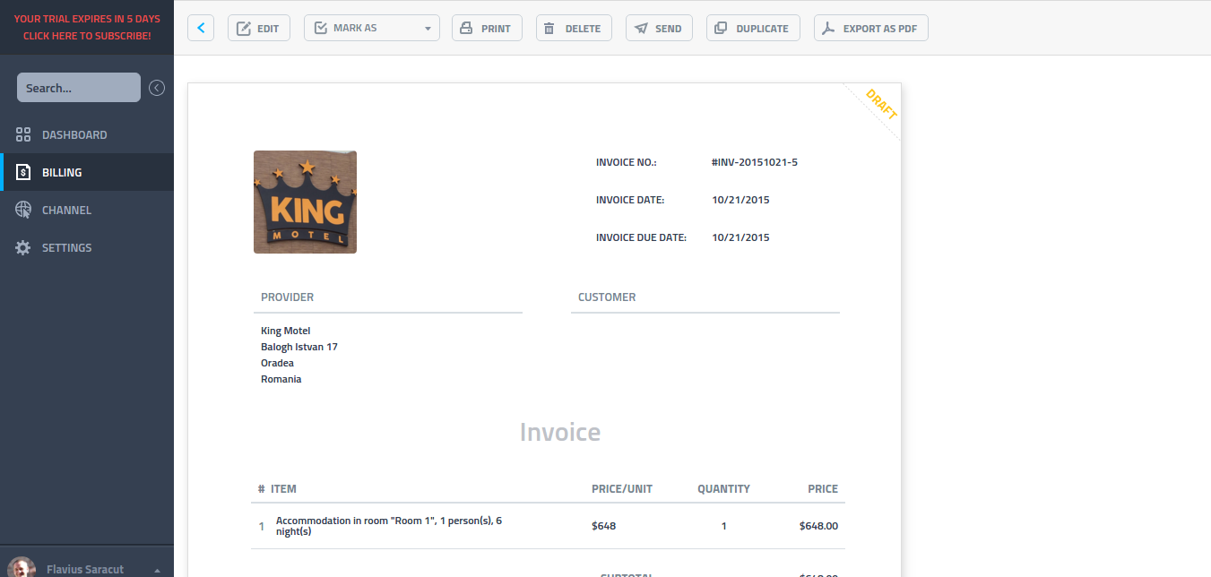Viewport: 1211px width, 577px height.
Task: Click the Oradea city line
Action: (277, 363)
